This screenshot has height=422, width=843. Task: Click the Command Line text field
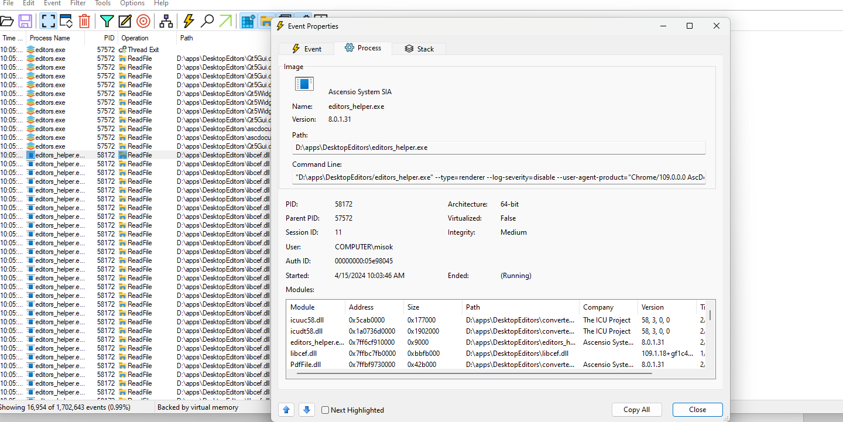pyautogui.click(x=499, y=177)
